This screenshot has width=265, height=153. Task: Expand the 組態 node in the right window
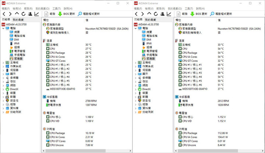pyautogui.click(x=135, y=104)
